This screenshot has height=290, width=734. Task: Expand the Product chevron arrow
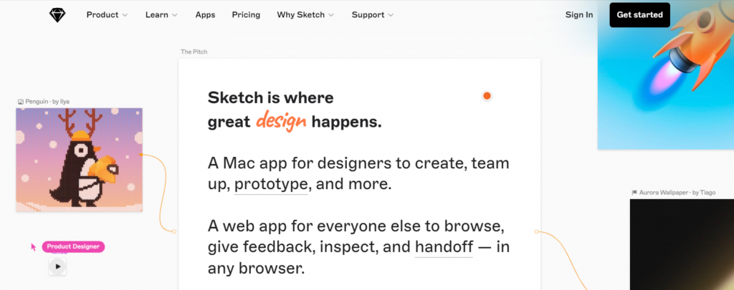[125, 16]
